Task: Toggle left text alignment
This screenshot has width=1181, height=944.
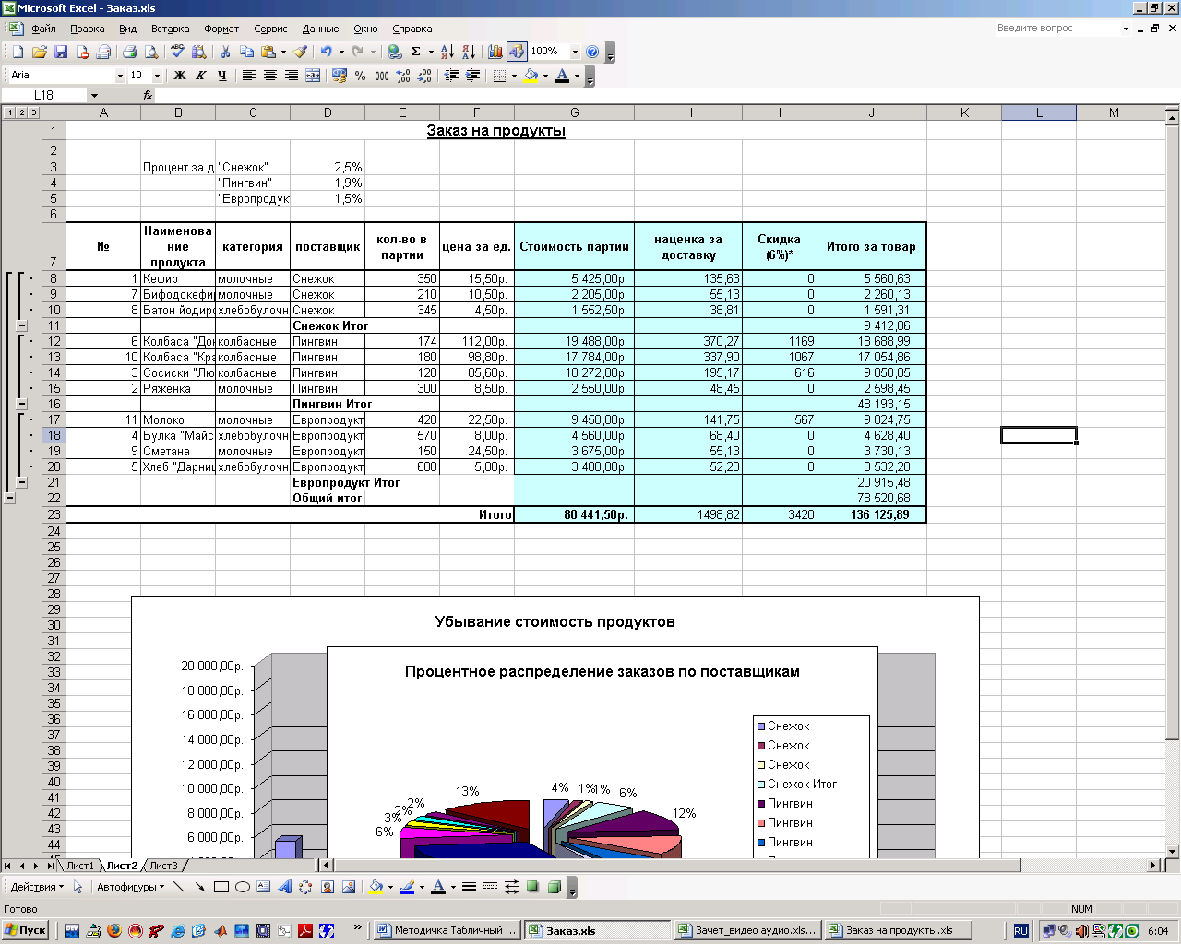Action: coord(249,76)
